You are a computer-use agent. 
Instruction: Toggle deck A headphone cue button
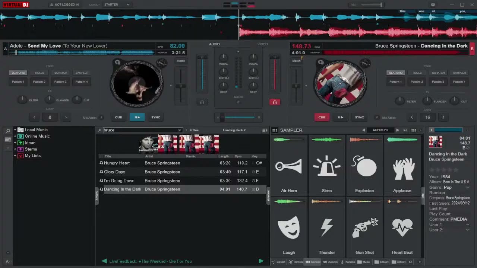(x=202, y=102)
